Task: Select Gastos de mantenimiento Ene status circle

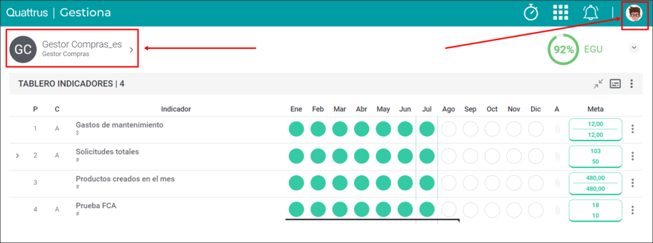Action: point(296,129)
